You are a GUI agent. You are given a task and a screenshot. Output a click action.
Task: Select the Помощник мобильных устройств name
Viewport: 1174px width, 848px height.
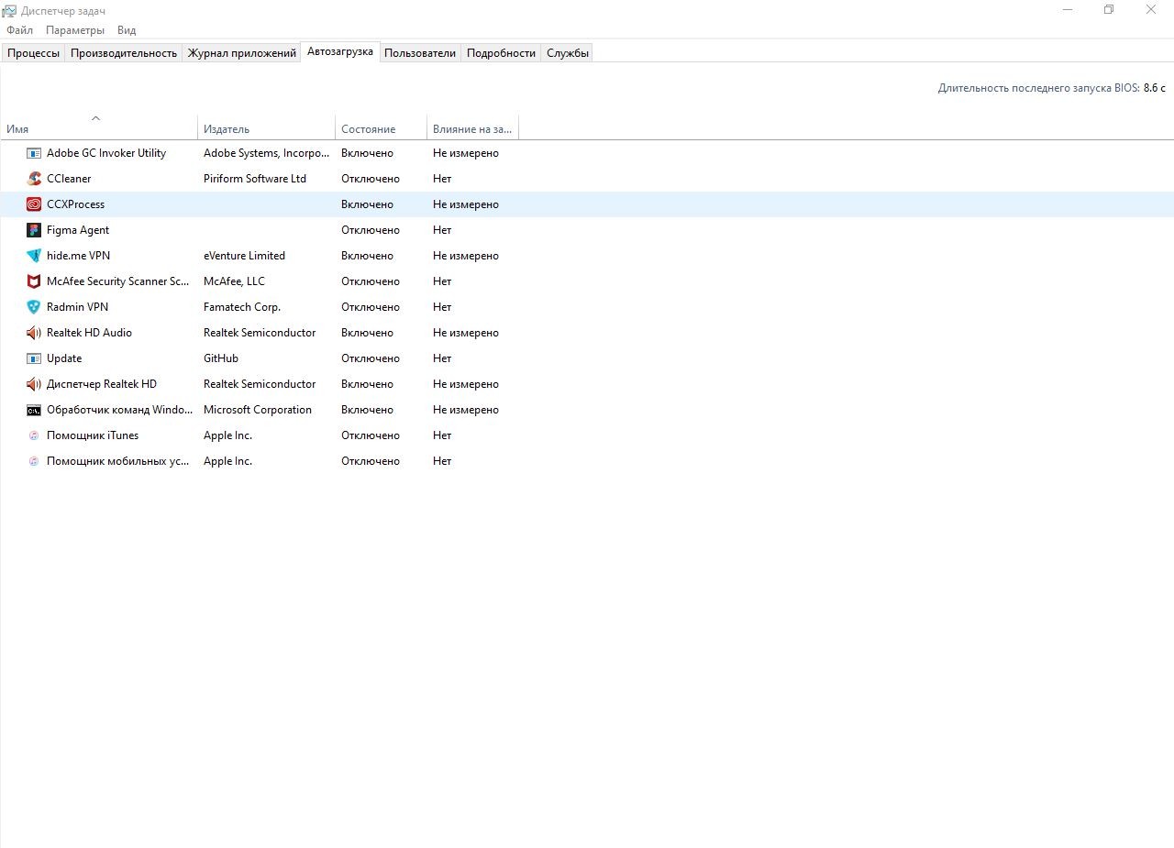(x=118, y=461)
